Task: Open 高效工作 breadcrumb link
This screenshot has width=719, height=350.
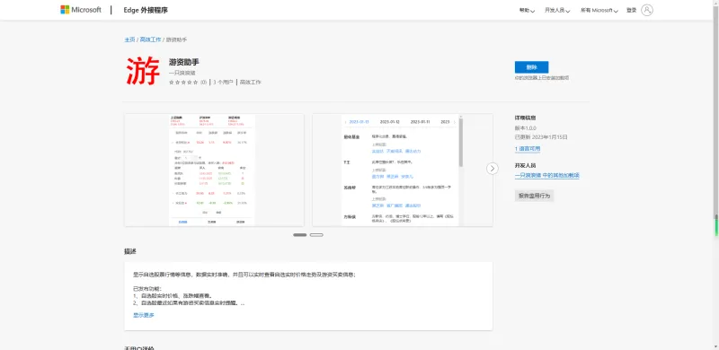Action: tap(150, 39)
